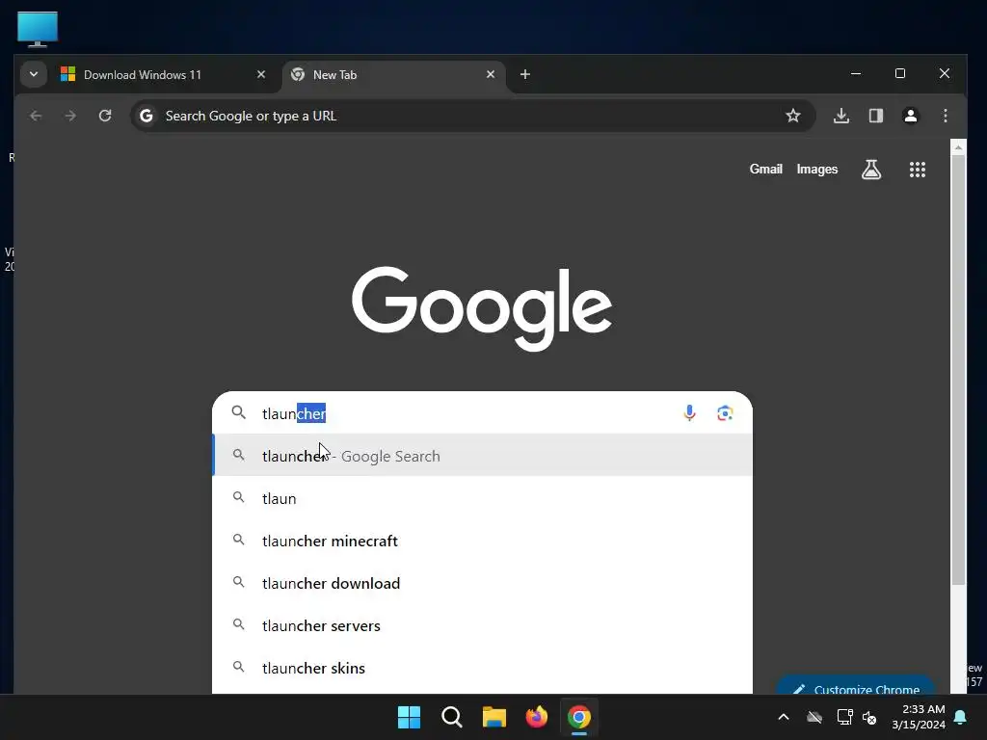987x740 pixels.
Task: Open a new tab with plus button
Action: 525,74
